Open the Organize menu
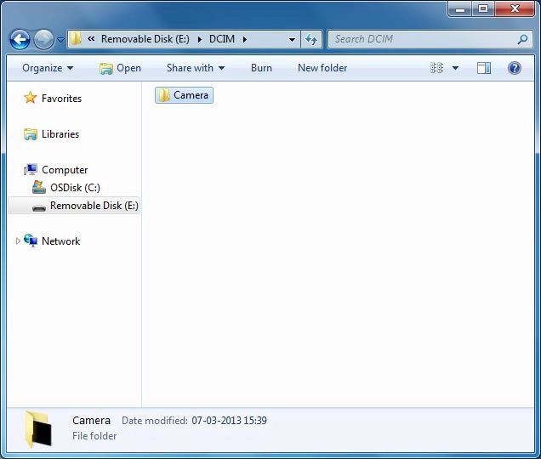Image resolution: width=541 pixels, height=459 pixels. coord(48,68)
